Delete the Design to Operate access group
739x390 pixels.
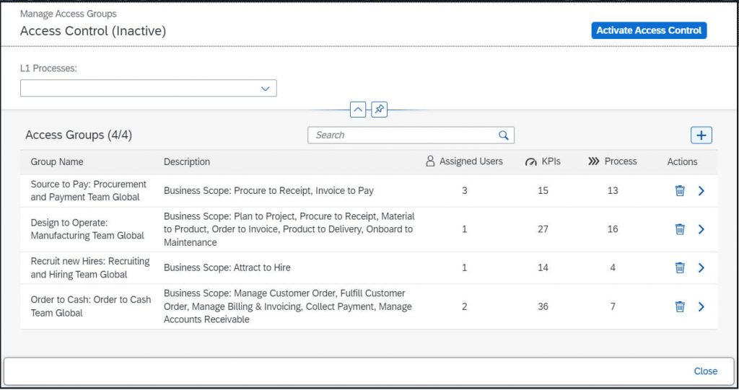click(x=680, y=229)
